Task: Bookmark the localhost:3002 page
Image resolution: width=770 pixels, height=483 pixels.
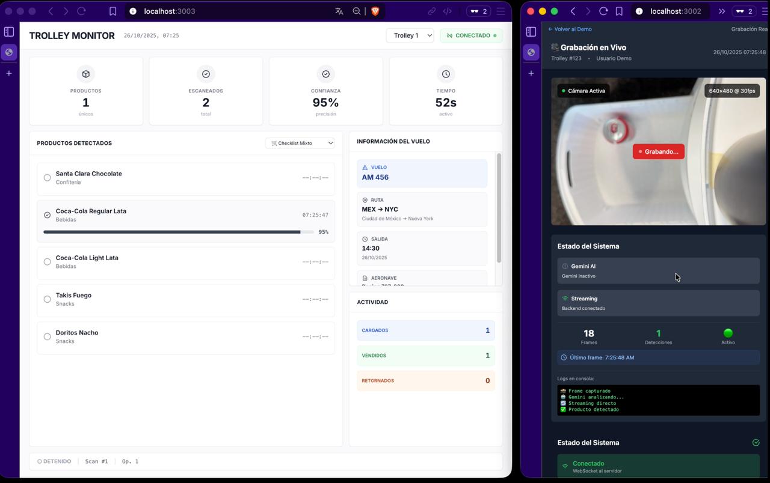Action: point(619,11)
